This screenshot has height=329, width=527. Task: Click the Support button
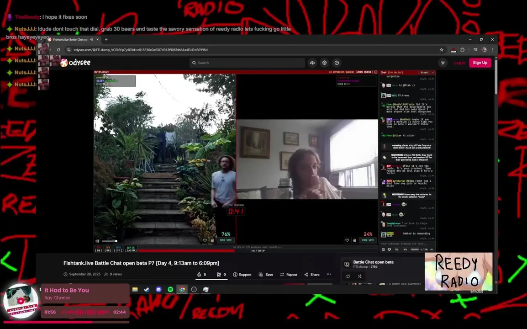pos(242,275)
